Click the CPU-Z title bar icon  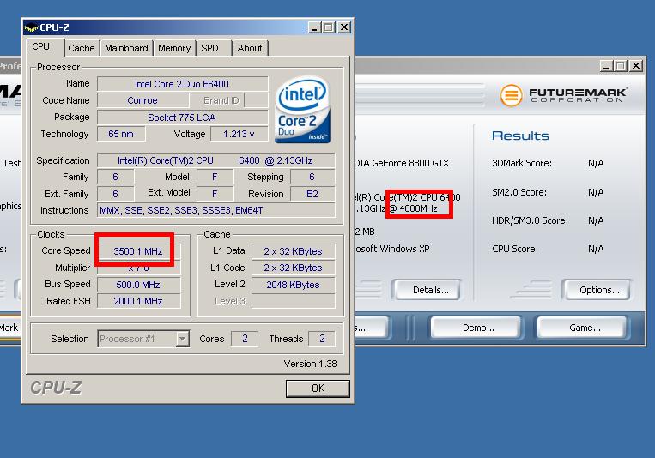(31, 28)
